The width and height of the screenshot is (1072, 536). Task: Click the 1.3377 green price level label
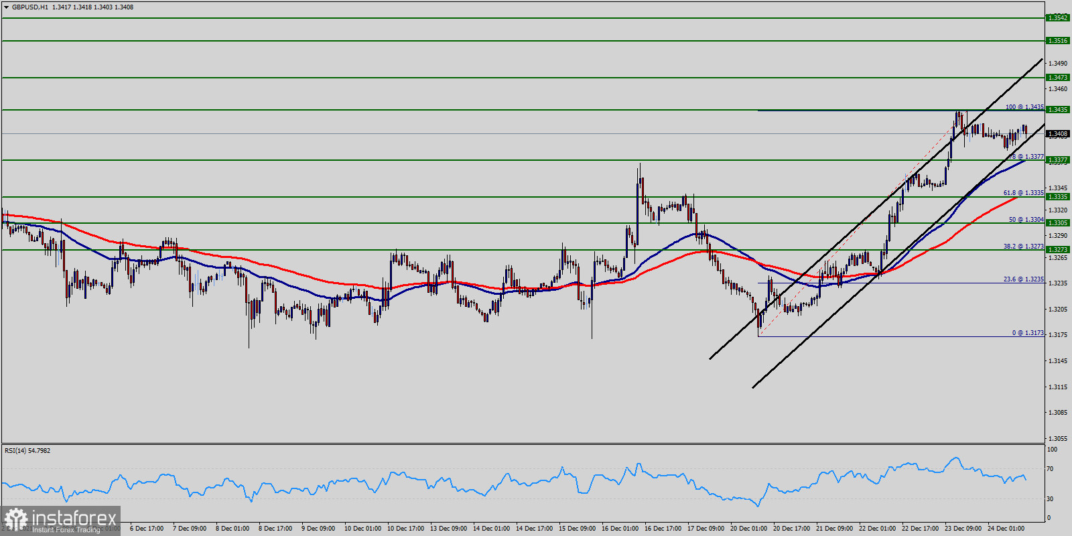[1058, 160]
